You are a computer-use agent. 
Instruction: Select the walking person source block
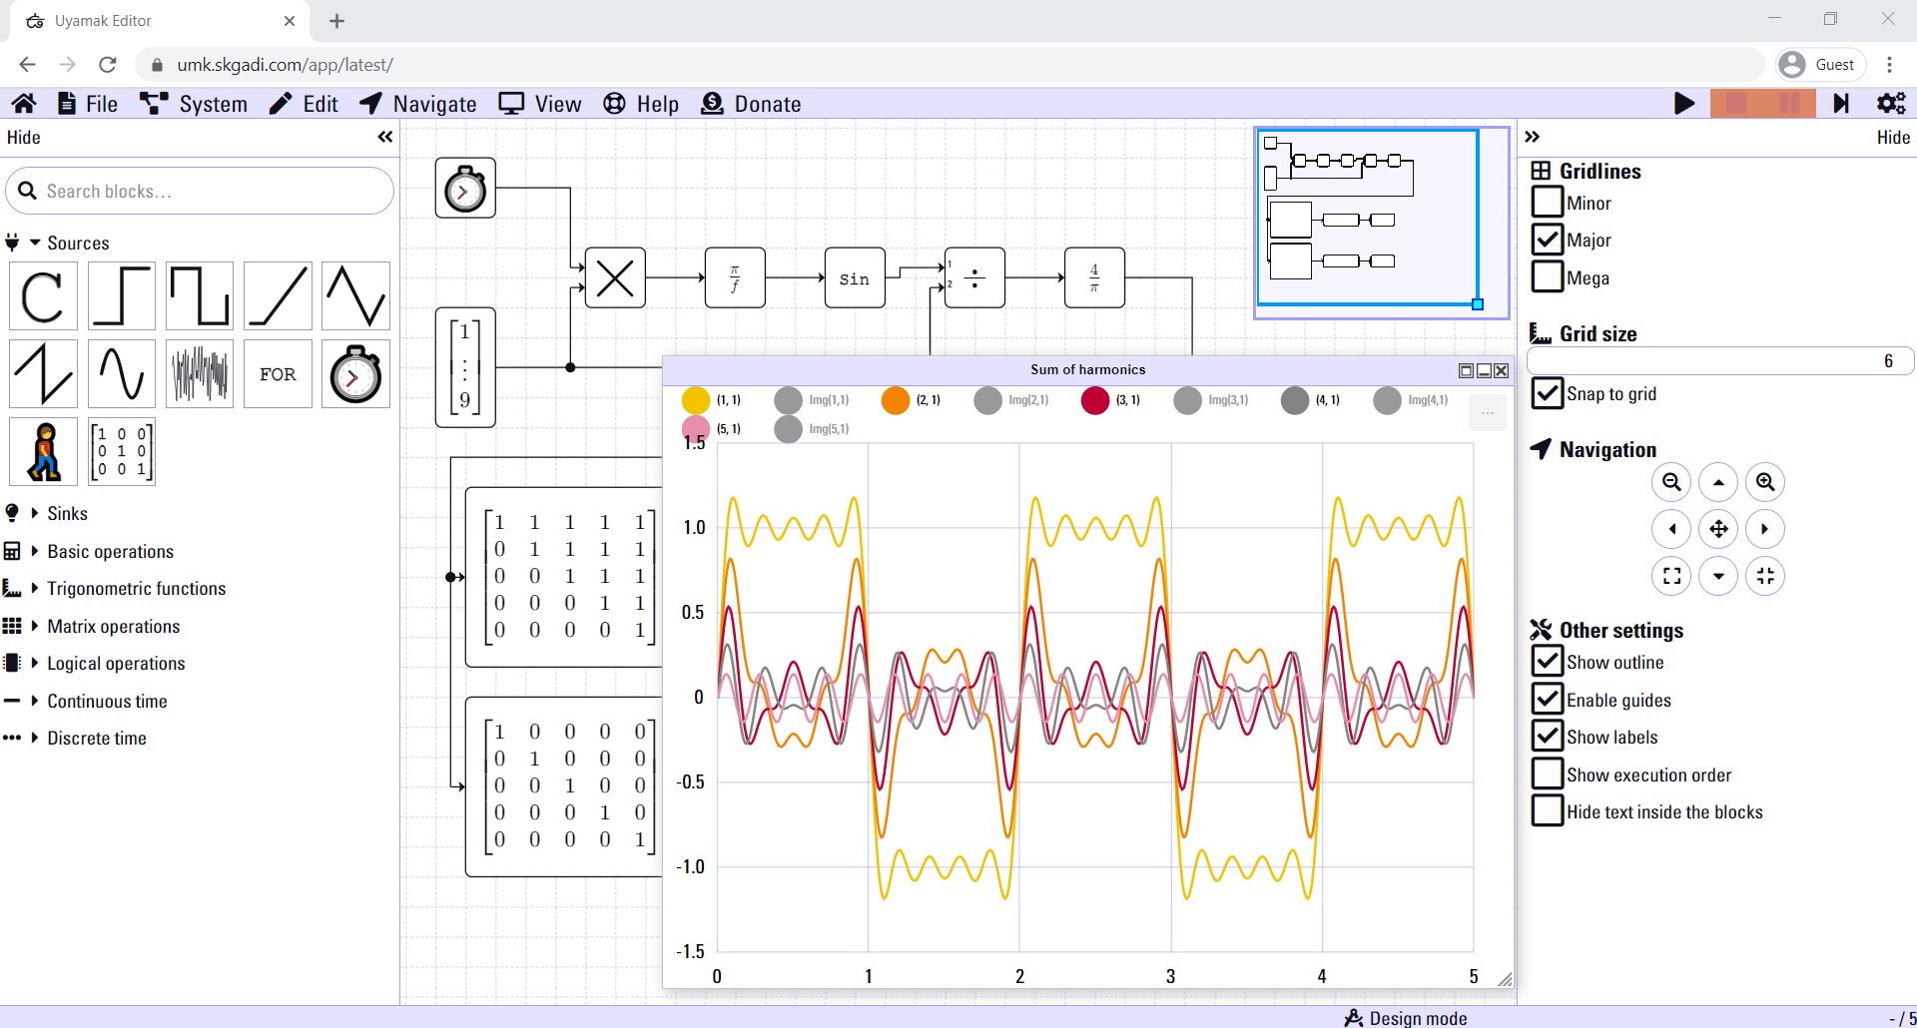coord(43,452)
